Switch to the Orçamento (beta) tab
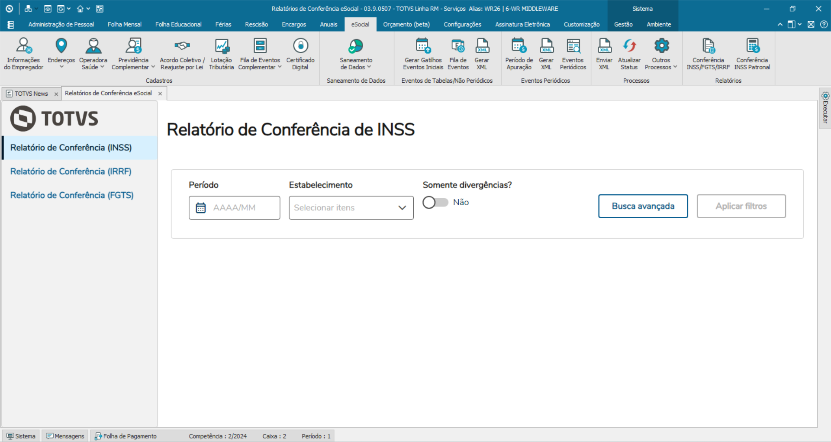The image size is (831, 442). [406, 25]
